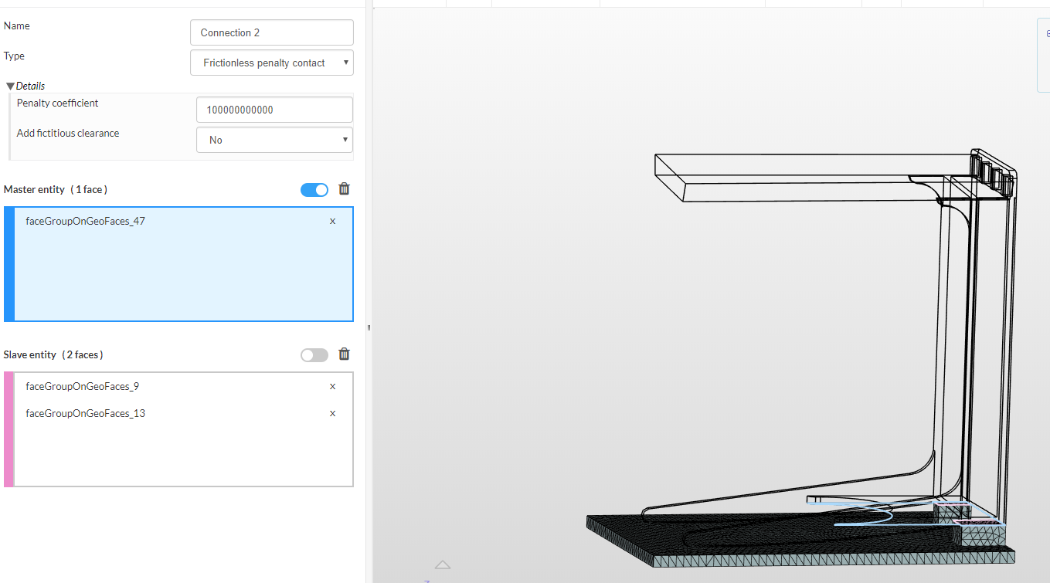Click the Slave entity (2 faces) heading
Screen dimensions: 1050x583
coord(53,354)
